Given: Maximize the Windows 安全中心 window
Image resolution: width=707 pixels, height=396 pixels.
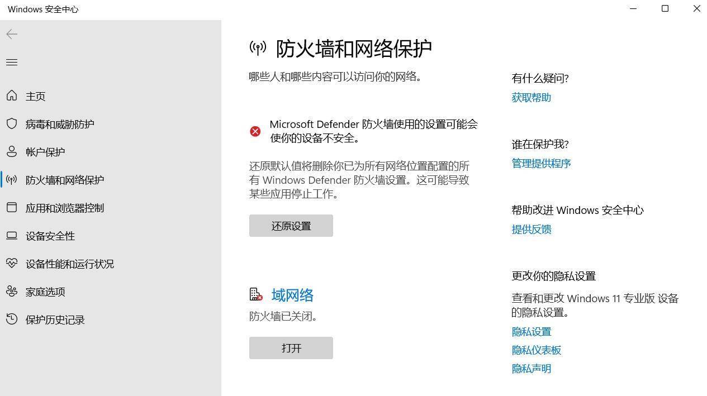Looking at the screenshot, I should pos(665,9).
